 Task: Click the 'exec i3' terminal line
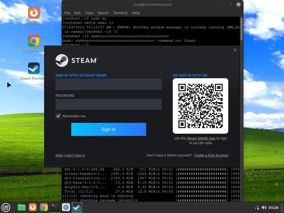[88, 23]
